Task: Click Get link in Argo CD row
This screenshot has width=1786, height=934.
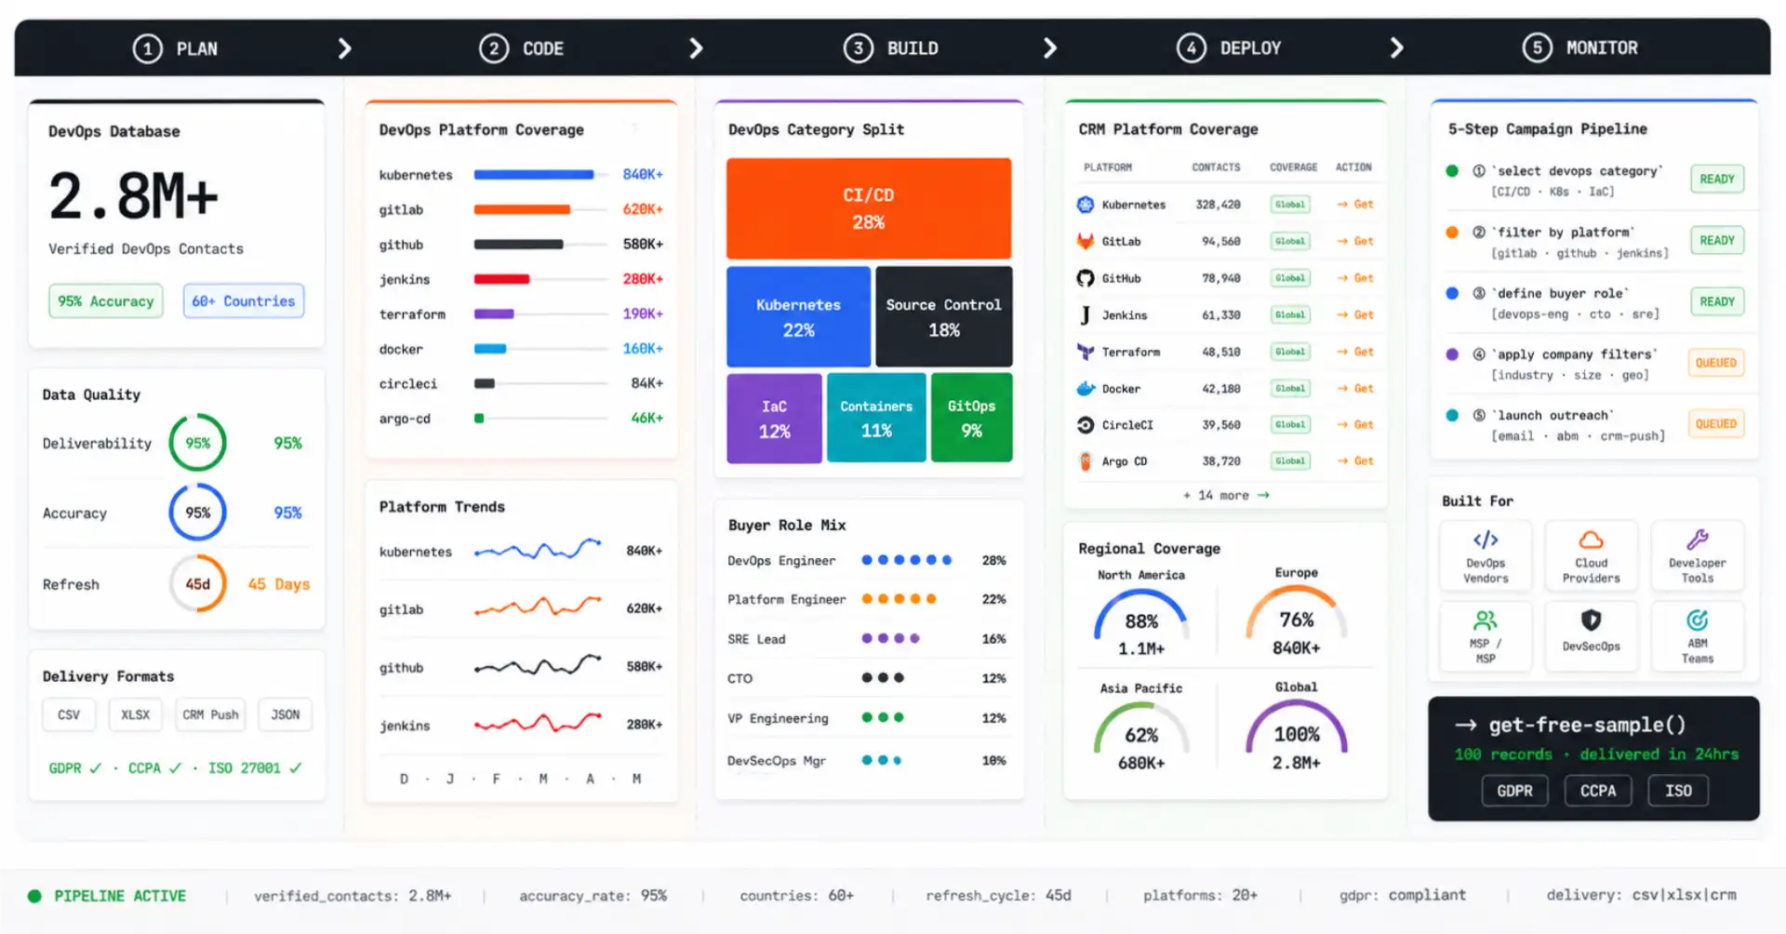Action: pos(1355,461)
